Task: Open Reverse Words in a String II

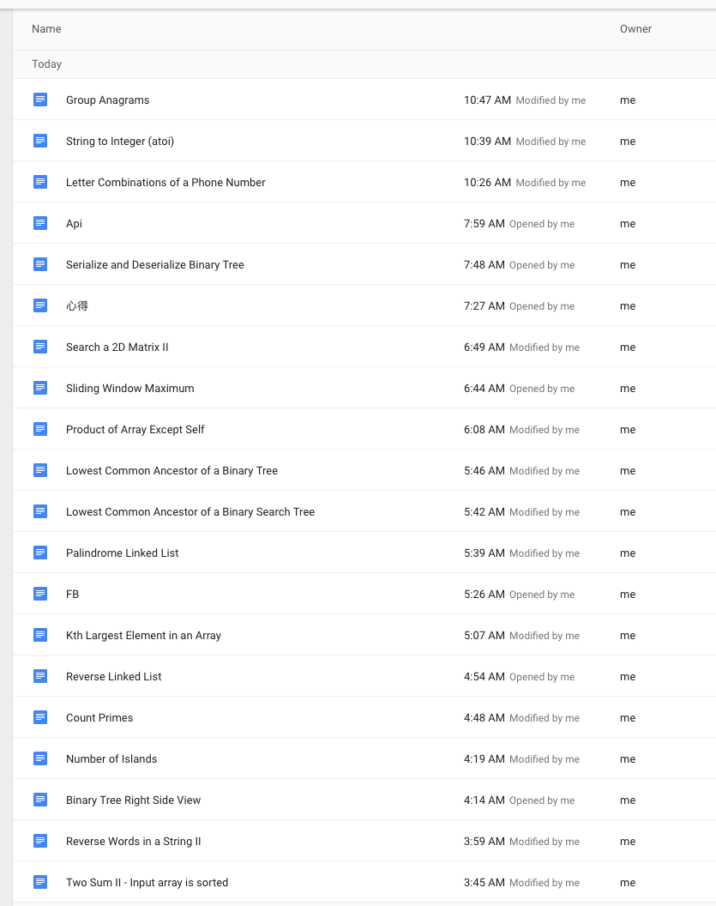Action: pyautogui.click(x=134, y=842)
